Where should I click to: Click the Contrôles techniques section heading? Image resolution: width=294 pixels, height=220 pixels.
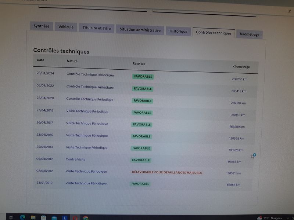(x=61, y=51)
